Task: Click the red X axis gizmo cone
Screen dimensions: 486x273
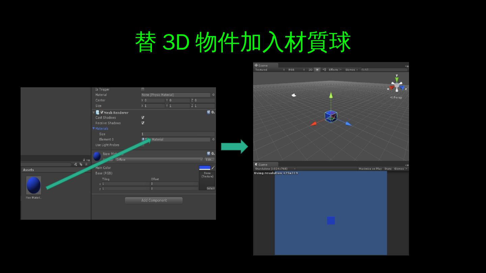Action: click(391, 88)
